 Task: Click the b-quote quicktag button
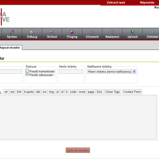point(29,92)
